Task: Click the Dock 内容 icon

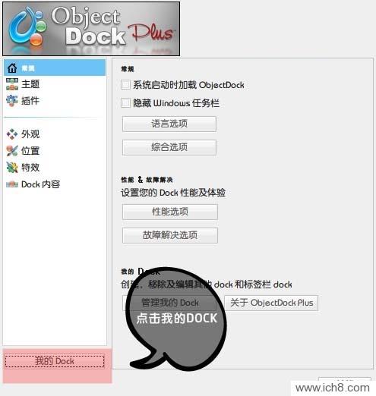Action: click(12, 184)
